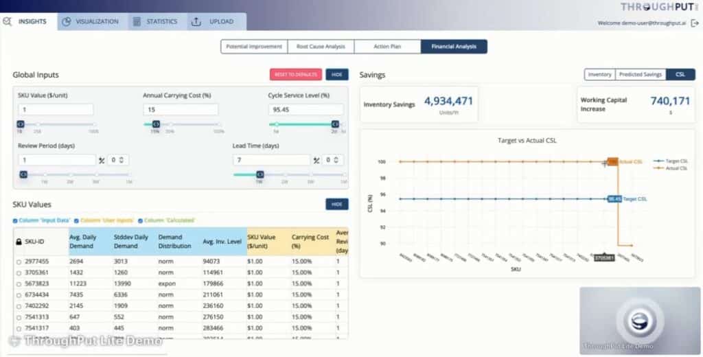Click the Working Capital Increase 740,171 value
703x357 pixels.
pyautogui.click(x=670, y=101)
